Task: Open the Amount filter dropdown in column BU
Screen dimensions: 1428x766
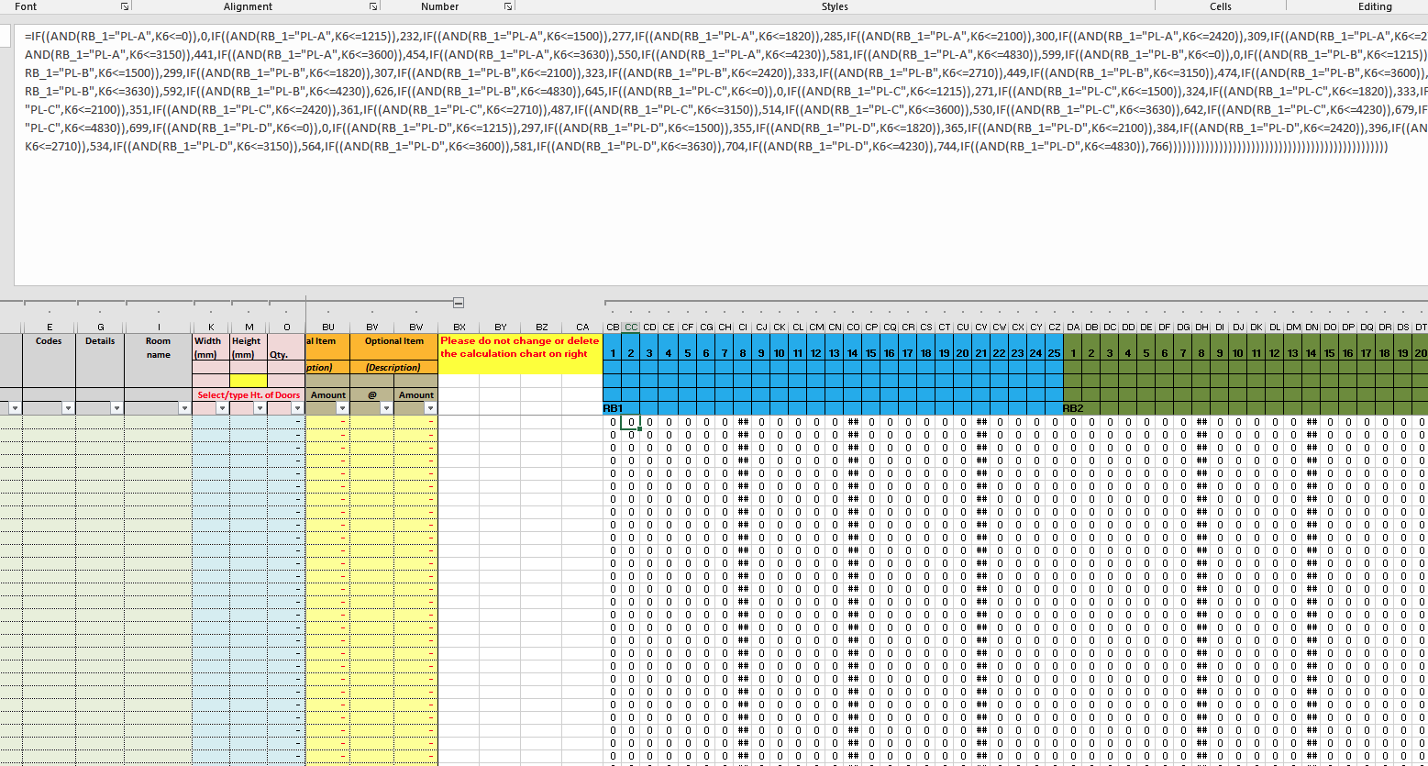Action: [x=342, y=408]
